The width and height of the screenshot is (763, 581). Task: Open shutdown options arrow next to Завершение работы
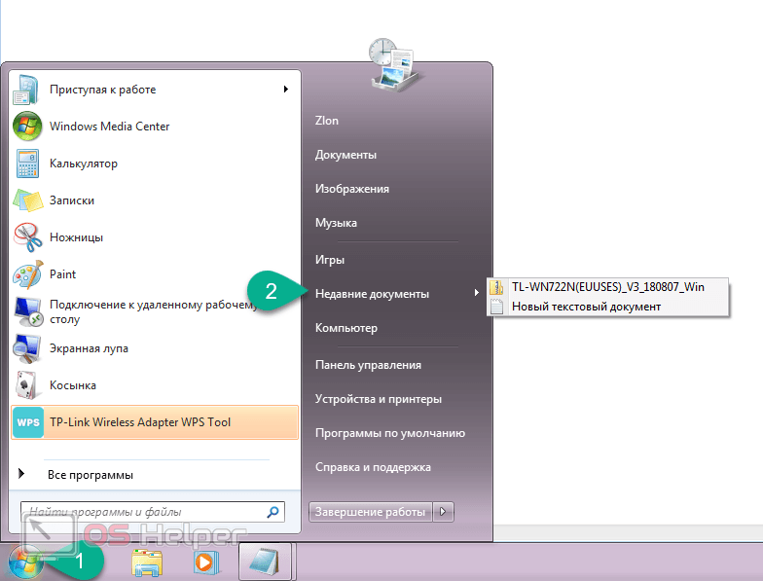443,512
